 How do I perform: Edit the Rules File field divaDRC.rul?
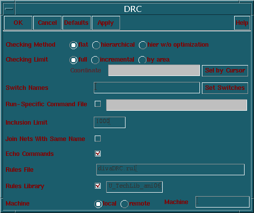(170, 169)
